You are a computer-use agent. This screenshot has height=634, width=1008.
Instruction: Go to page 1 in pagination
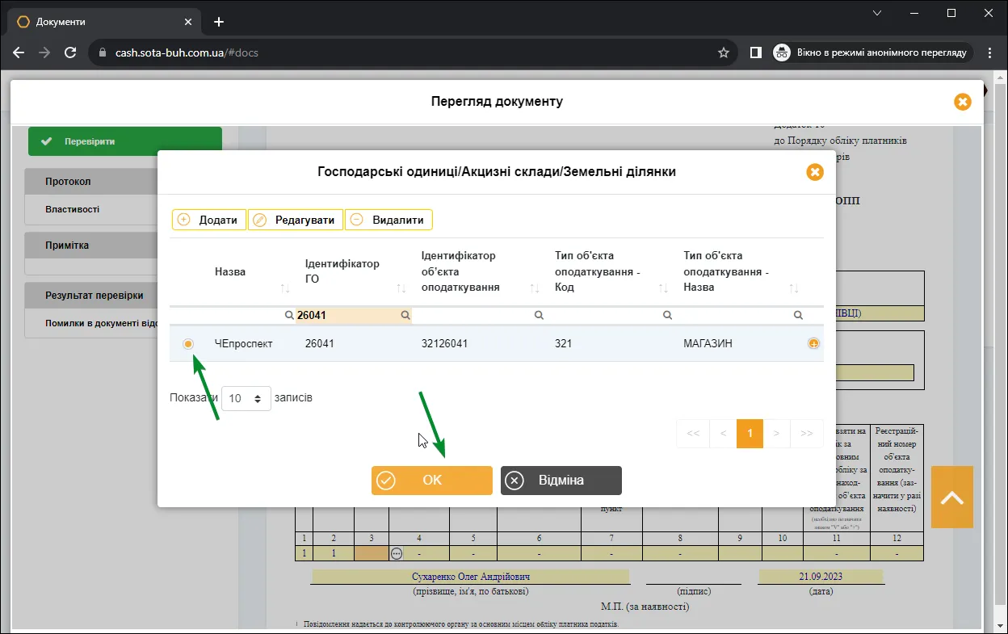click(x=750, y=434)
